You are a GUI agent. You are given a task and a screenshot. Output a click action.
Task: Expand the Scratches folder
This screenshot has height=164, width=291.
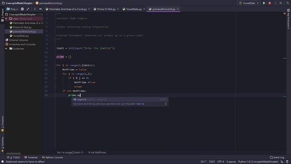6,49
